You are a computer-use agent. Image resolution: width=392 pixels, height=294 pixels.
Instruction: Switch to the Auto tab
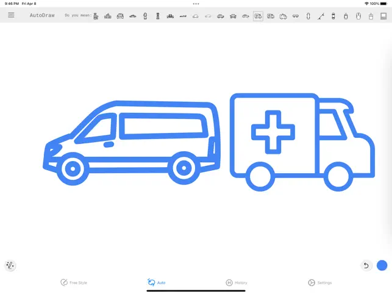coord(156,282)
